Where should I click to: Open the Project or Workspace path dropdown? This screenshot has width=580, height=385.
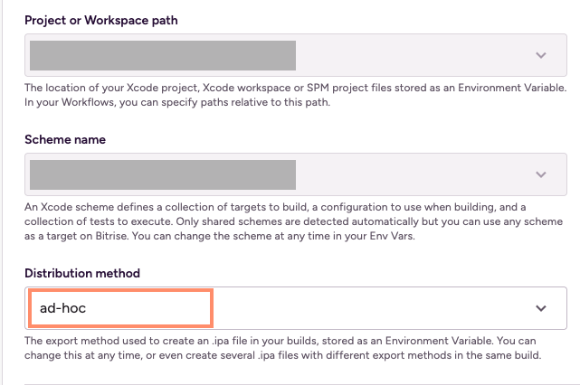point(407,55)
